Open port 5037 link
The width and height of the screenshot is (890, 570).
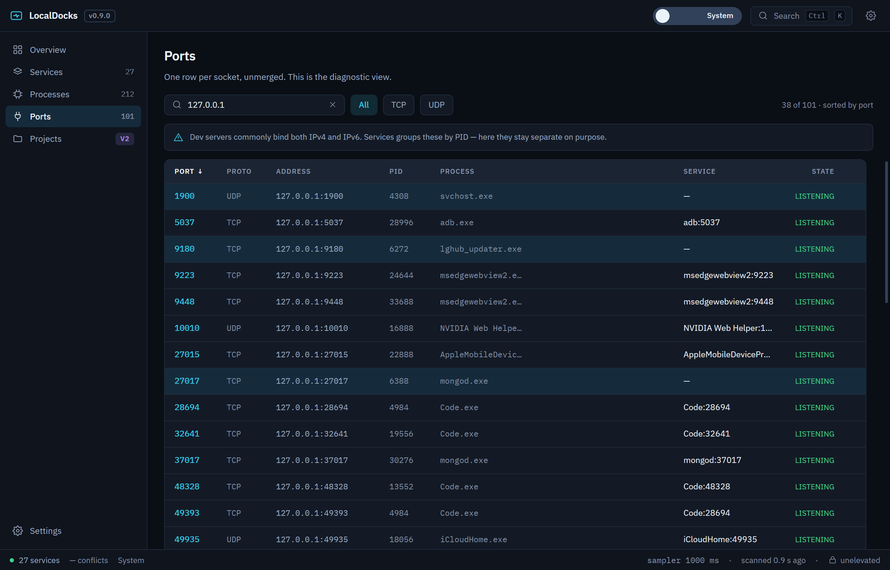[184, 222]
